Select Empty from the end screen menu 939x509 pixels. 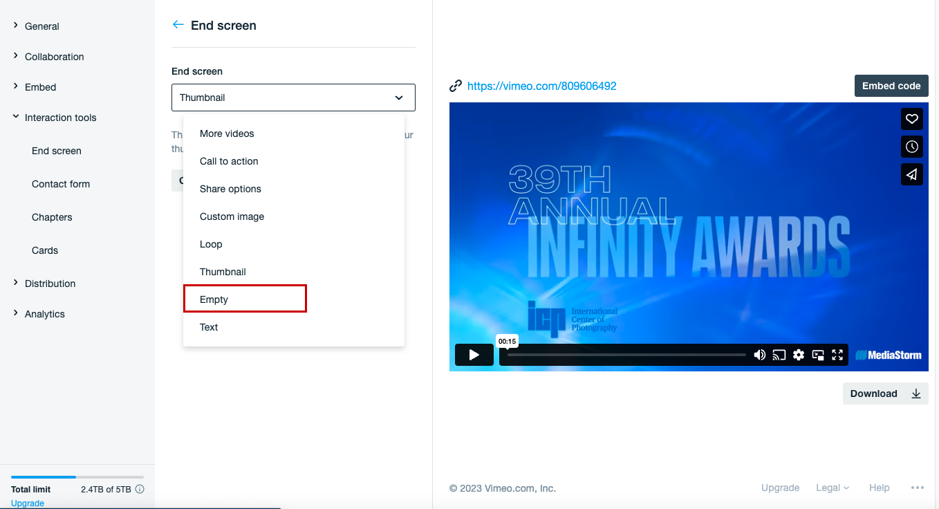point(245,298)
